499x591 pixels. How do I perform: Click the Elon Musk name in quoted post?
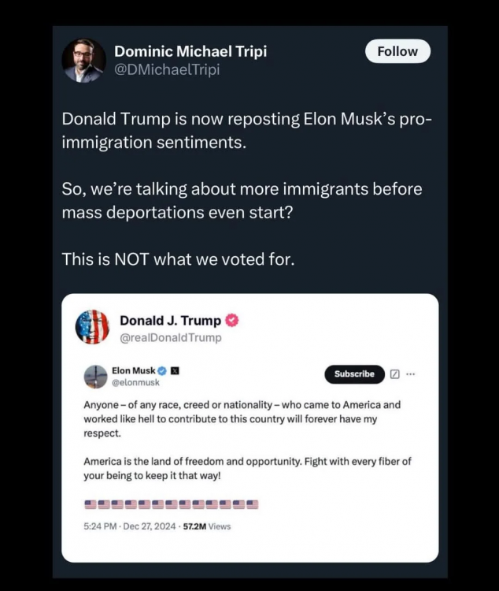[x=133, y=370]
